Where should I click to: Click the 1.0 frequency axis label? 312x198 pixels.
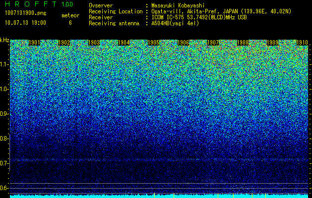(x=4, y=89)
